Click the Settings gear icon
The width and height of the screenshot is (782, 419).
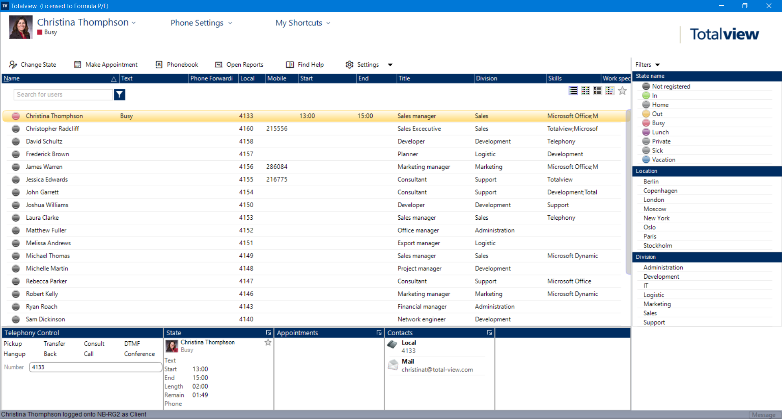click(349, 65)
